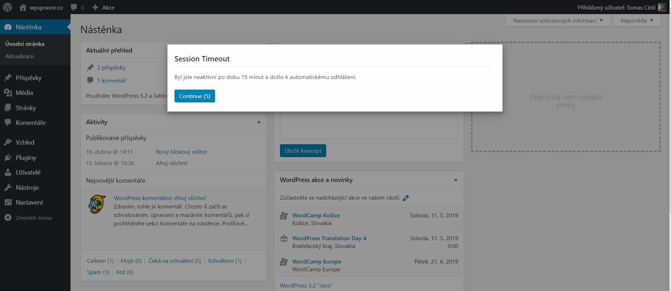Click the Stránky pages icon
Image resolution: width=671 pixels, height=291 pixels.
point(8,108)
